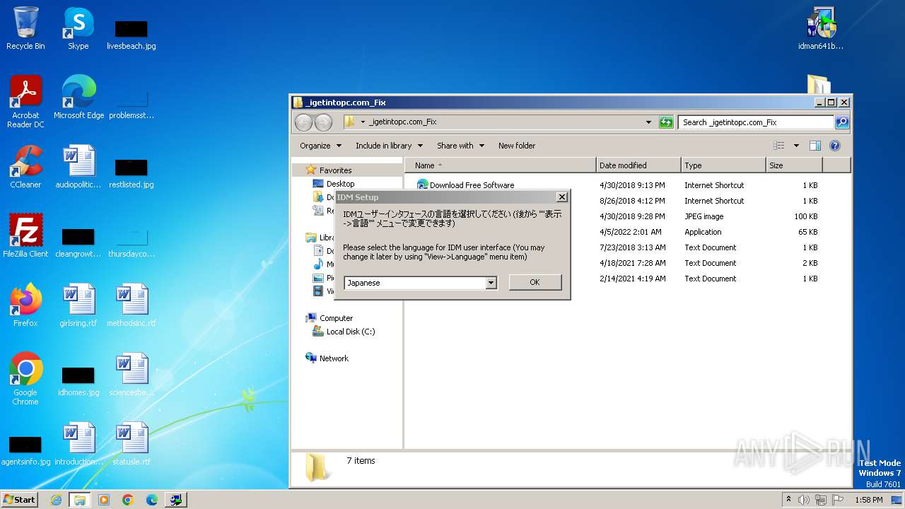Launch the Microsoft Edge desktop shortcut
905x509 pixels.
click(x=78, y=98)
